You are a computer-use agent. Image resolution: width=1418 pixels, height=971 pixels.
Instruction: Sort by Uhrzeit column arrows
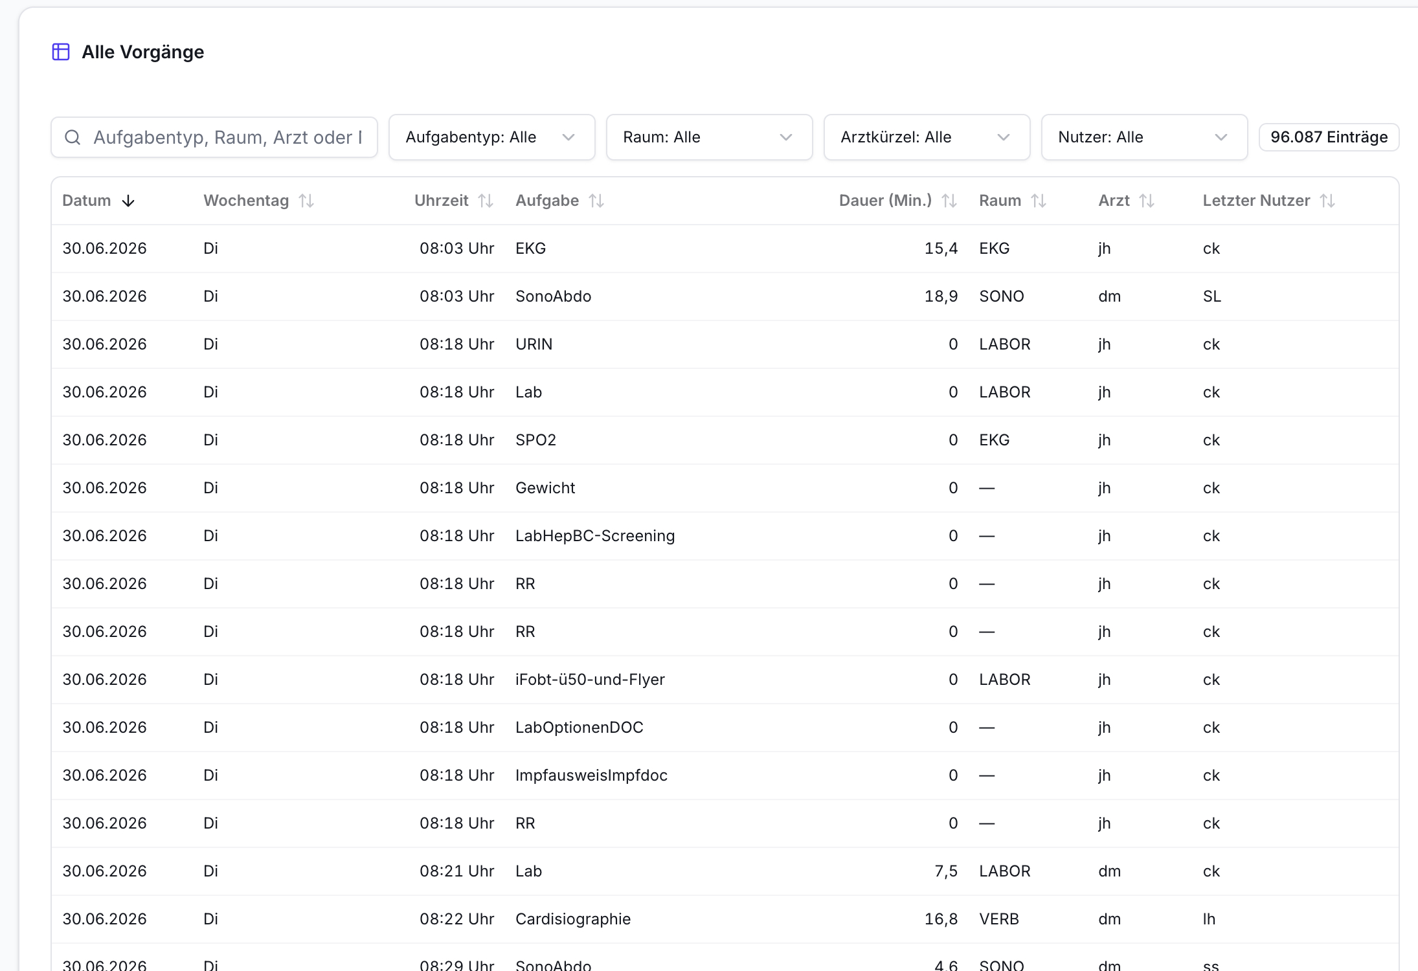click(x=486, y=201)
